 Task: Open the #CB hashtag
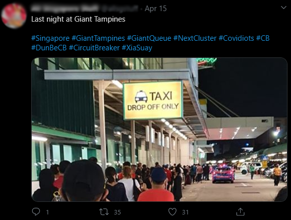pos(263,38)
